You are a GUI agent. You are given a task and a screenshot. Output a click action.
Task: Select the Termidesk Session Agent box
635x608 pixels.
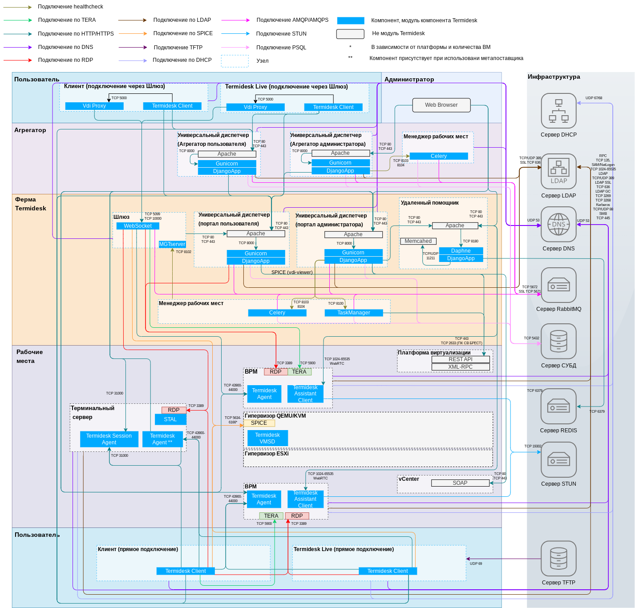(109, 439)
